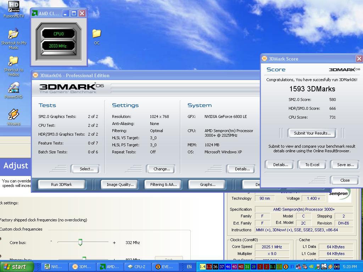The height and width of the screenshot is (272, 363).
Task: Open the Shortcut to Vedios folder
Action: [13, 66]
